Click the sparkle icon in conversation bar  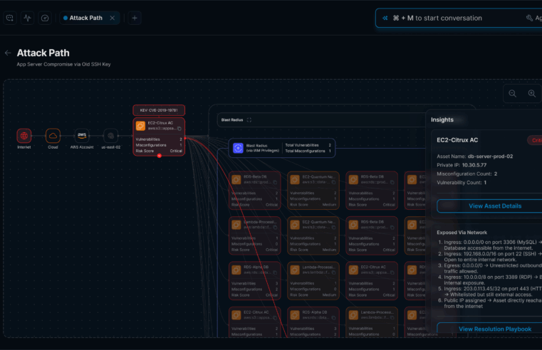point(385,18)
